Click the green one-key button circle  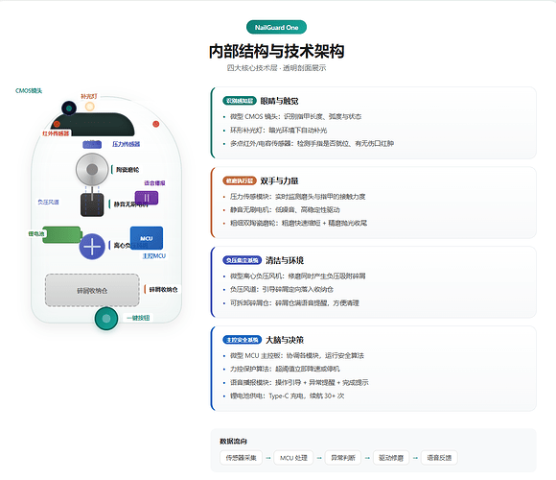[x=106, y=319]
